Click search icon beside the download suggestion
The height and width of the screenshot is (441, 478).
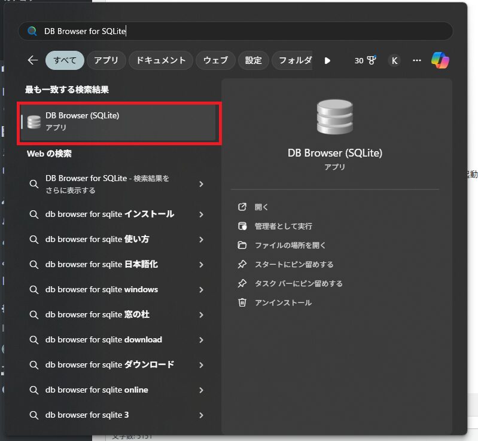coord(34,340)
